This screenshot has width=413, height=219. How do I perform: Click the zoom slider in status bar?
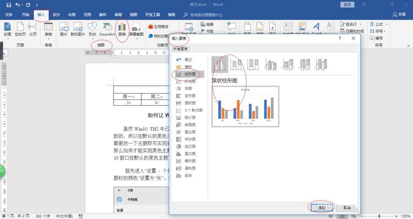pos(379,216)
